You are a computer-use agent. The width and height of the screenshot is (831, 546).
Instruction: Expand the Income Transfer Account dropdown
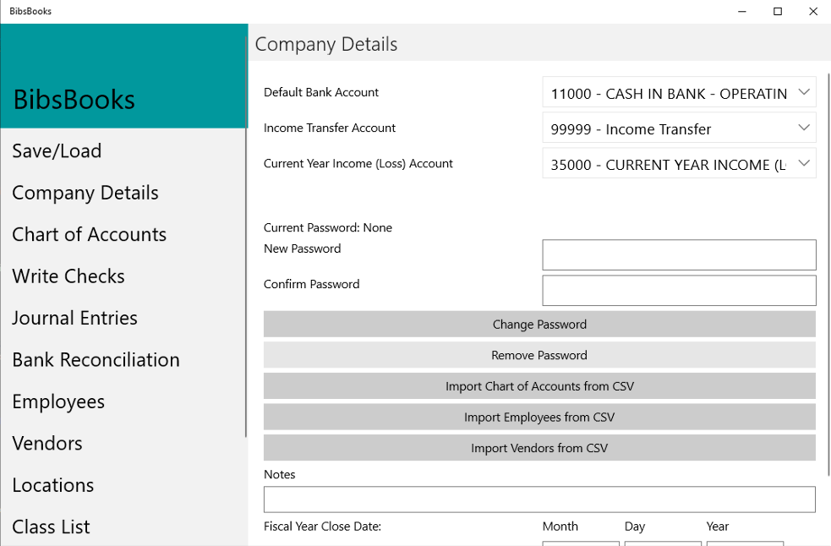pyautogui.click(x=679, y=128)
